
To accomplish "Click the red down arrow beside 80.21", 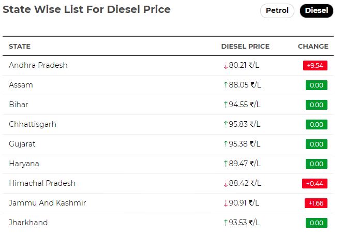I will point(226,66).
